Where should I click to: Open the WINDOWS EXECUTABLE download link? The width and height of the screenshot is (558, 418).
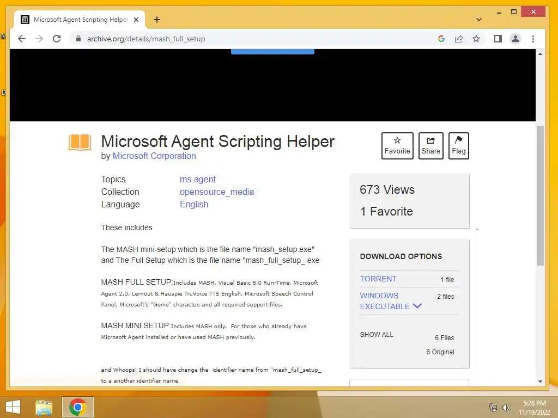[x=385, y=300]
